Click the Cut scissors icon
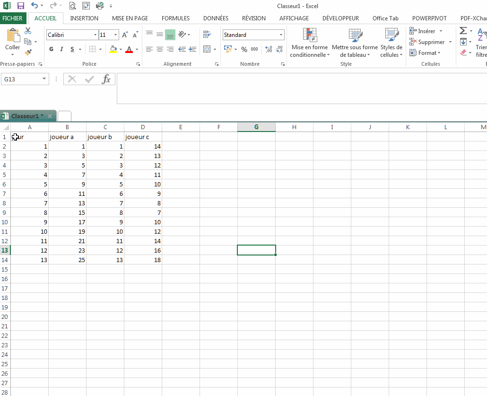487x396 pixels. pos(28,31)
